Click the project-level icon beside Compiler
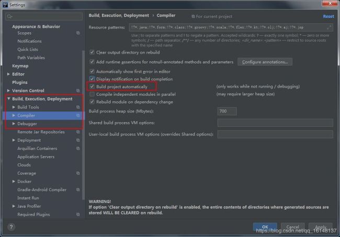The image size is (340, 237). (78, 115)
